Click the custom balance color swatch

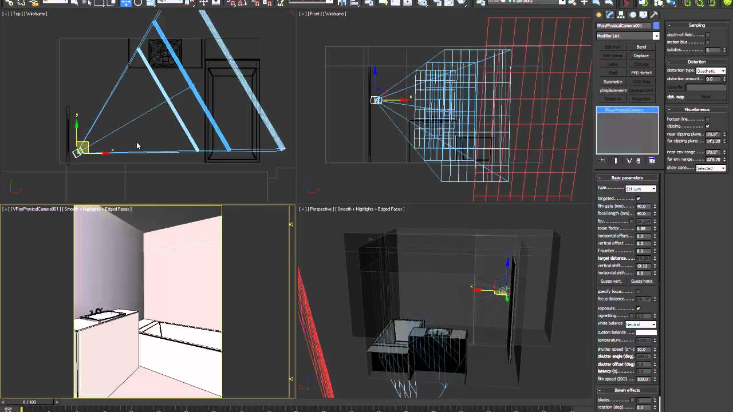coord(646,332)
